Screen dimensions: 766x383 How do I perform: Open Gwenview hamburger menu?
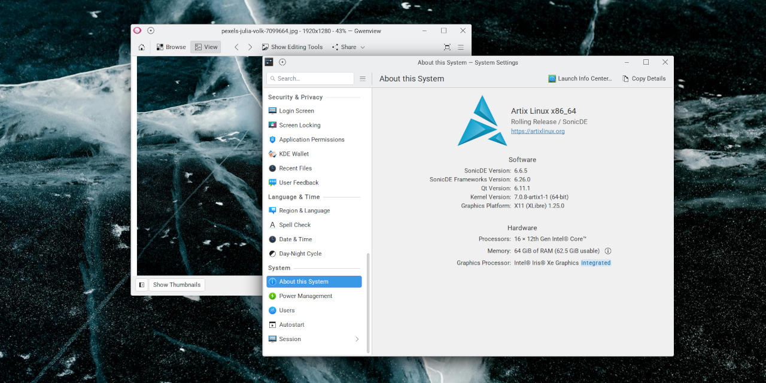461,47
